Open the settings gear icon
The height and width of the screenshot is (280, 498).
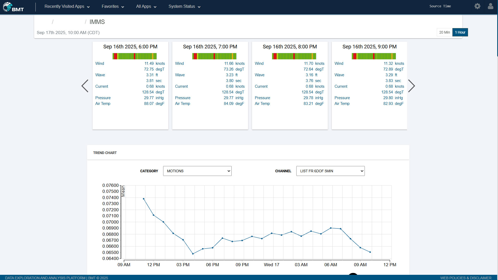click(477, 6)
